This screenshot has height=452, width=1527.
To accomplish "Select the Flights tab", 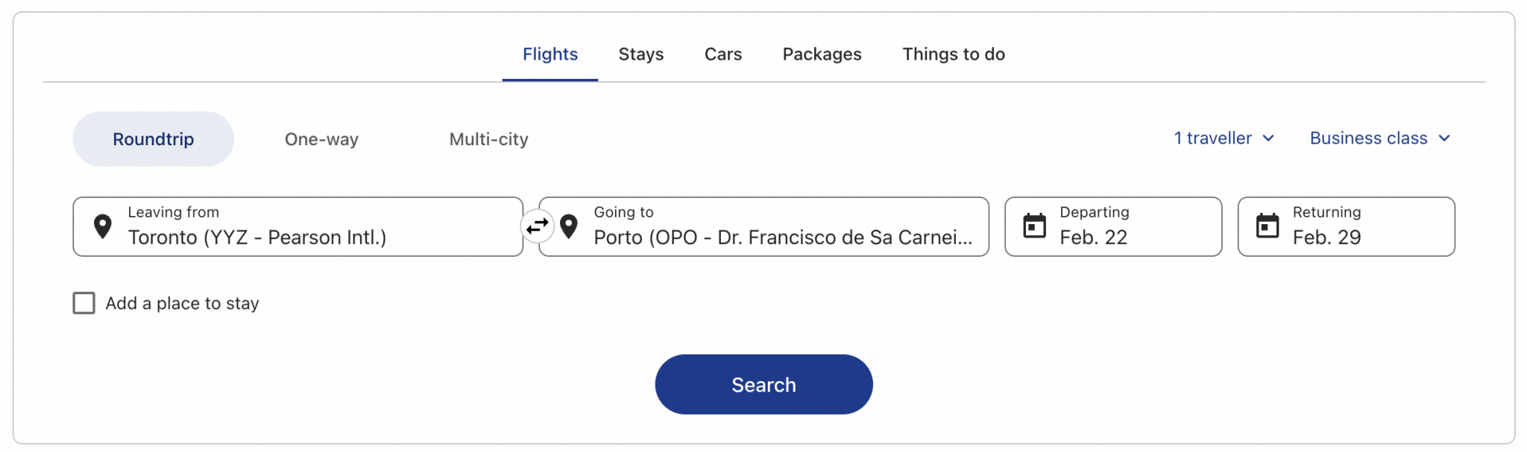I will click(x=550, y=54).
